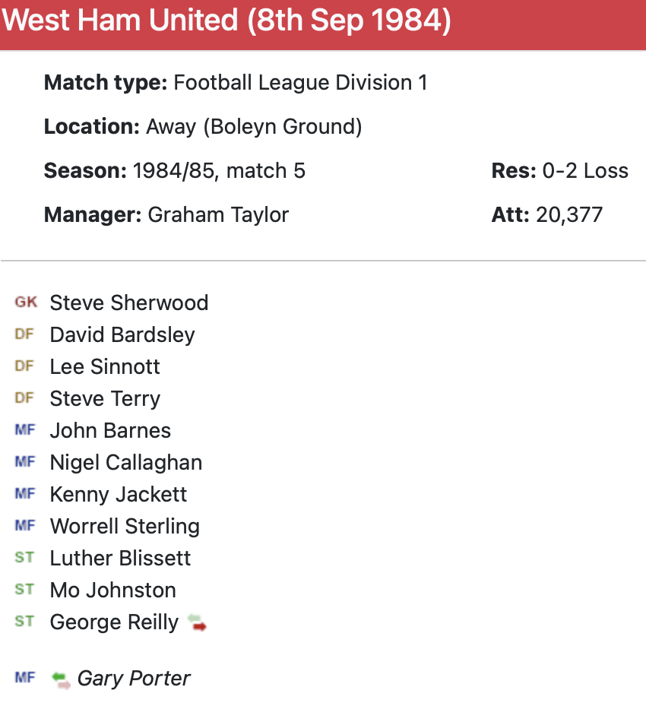
Task: Click the MF icon beside Gary Porter
Action: click(25, 678)
